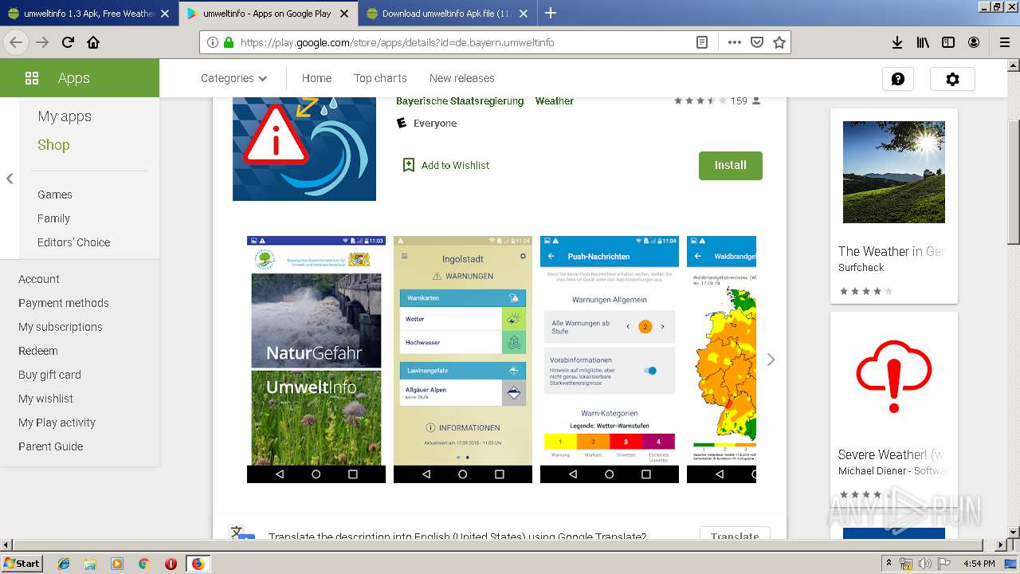Open the Waldbrandgefahr map screenshot
1020x574 pixels.
tap(721, 360)
